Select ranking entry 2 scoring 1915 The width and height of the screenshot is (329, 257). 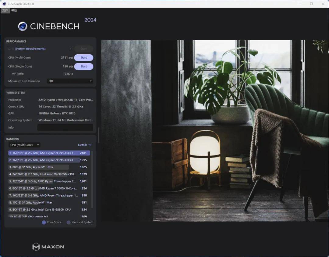click(x=49, y=160)
